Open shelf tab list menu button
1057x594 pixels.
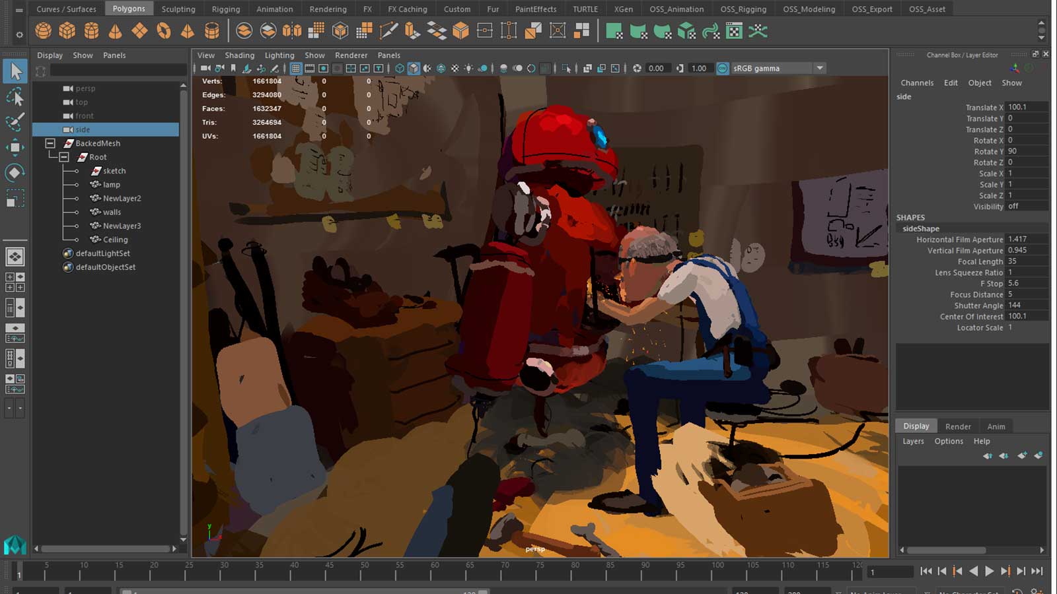pyautogui.click(x=19, y=10)
